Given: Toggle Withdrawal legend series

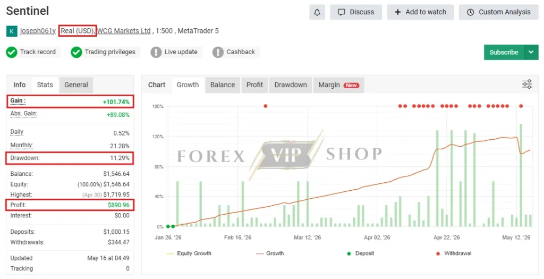Looking at the screenshot, I should tap(454, 253).
